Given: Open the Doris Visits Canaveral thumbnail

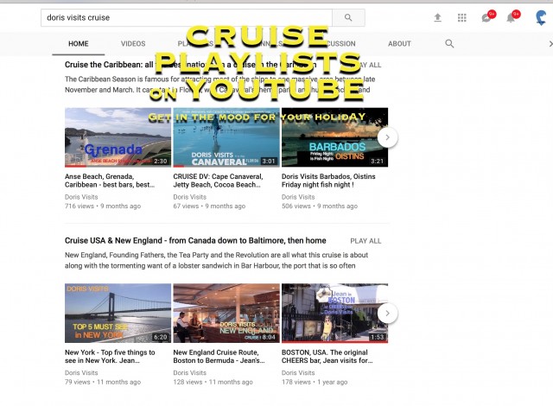Looking at the screenshot, I should 226,137.
